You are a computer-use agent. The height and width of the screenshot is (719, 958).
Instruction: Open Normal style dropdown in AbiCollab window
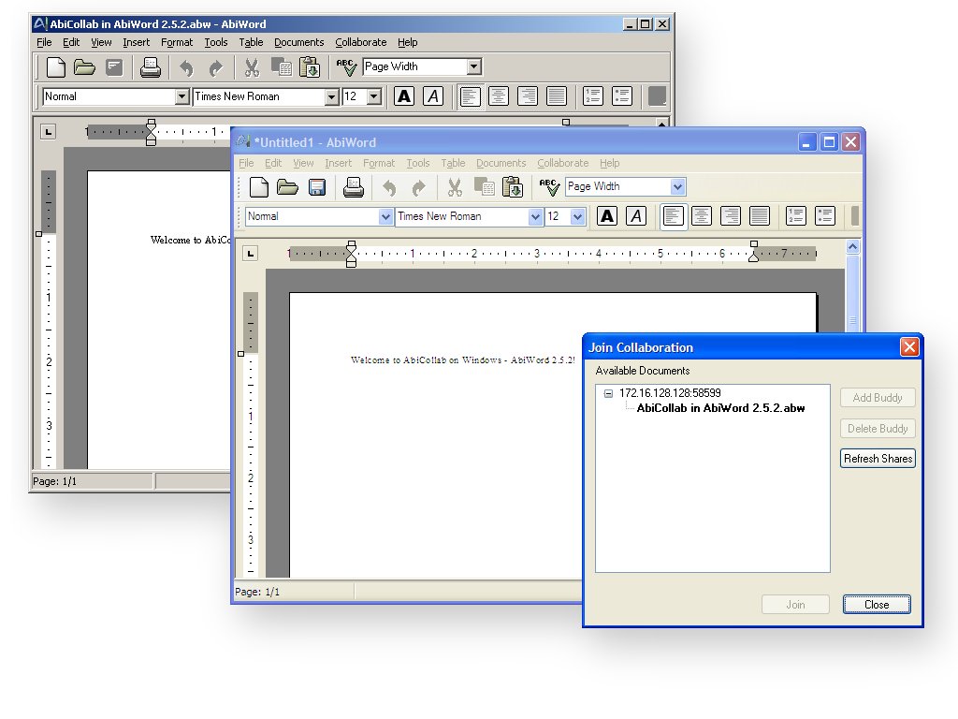pyautogui.click(x=182, y=96)
